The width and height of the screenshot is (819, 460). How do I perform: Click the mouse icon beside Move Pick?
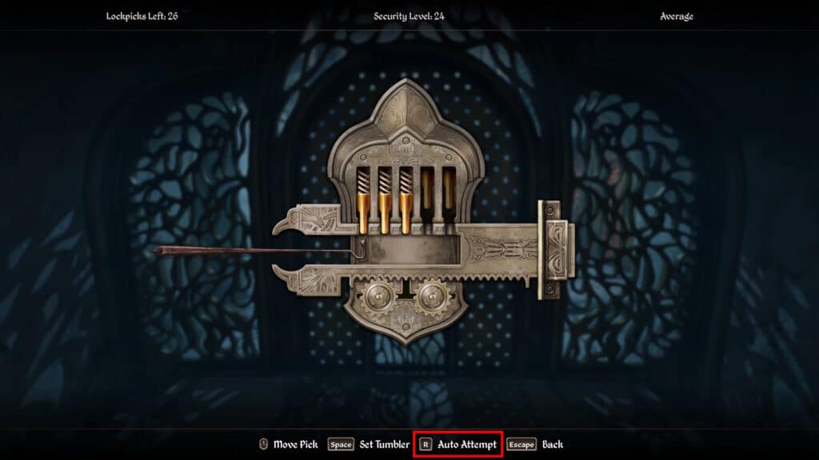(x=263, y=444)
